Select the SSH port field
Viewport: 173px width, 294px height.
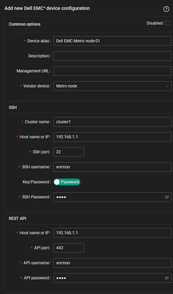pyautogui.click(x=69, y=152)
